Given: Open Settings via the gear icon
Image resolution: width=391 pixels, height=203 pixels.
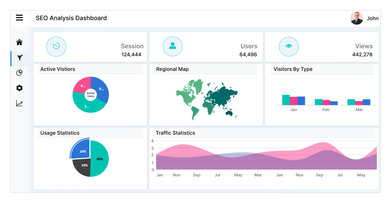Looking at the screenshot, I should click(x=19, y=88).
